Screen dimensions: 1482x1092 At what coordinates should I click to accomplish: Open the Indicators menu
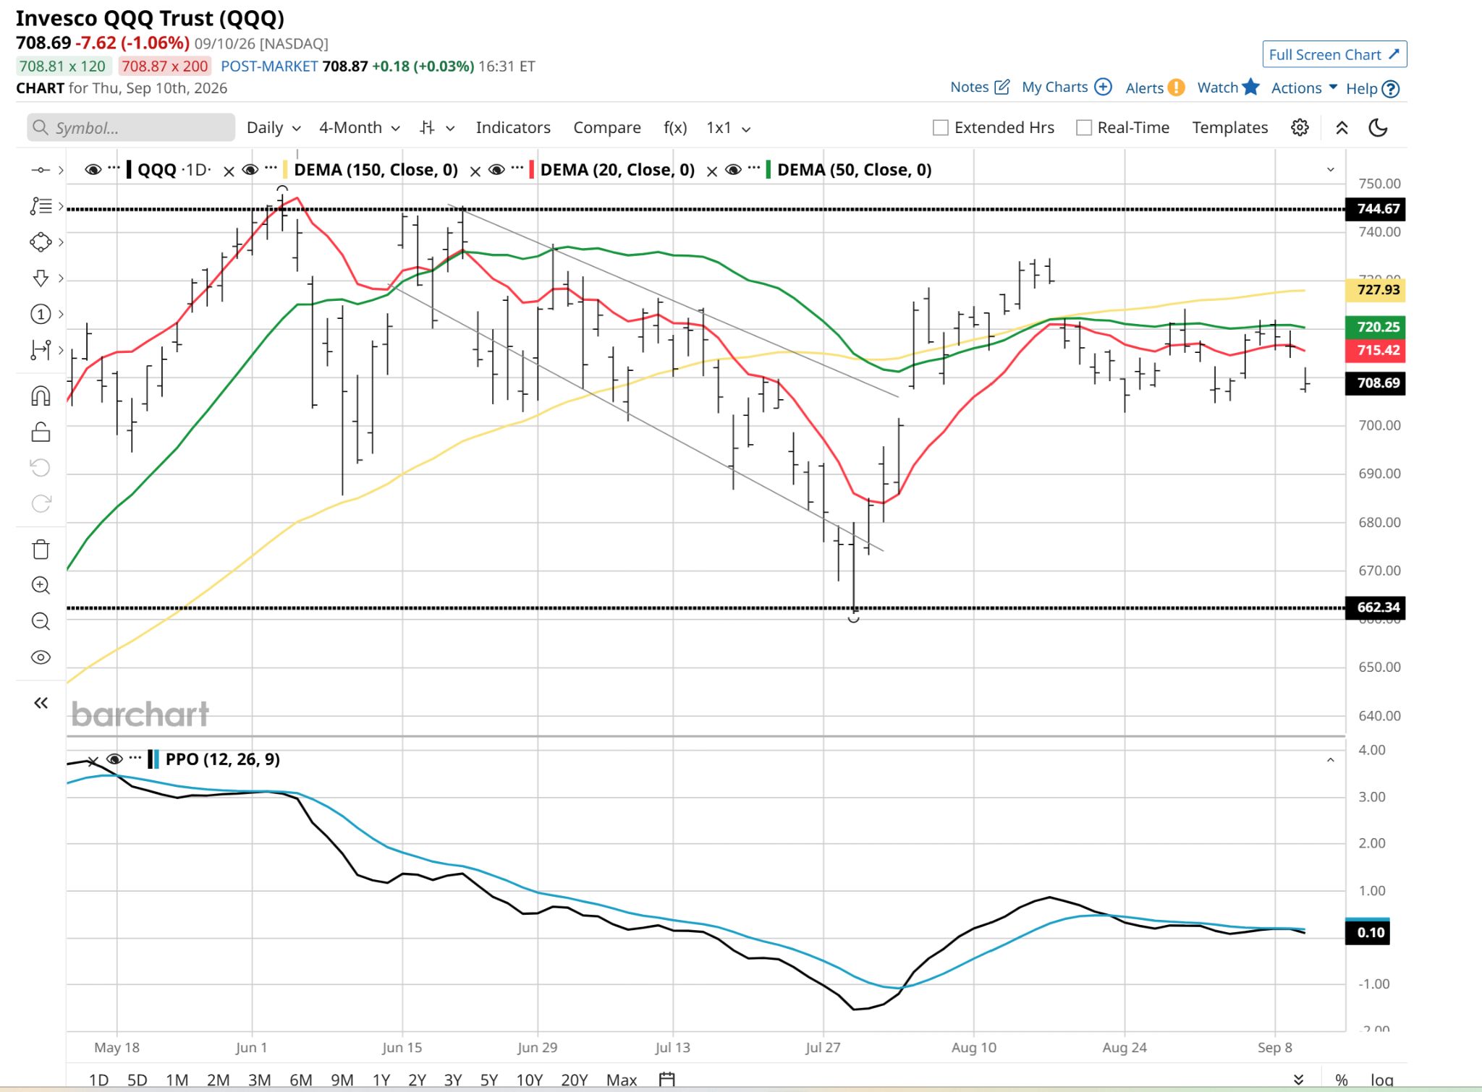513,128
